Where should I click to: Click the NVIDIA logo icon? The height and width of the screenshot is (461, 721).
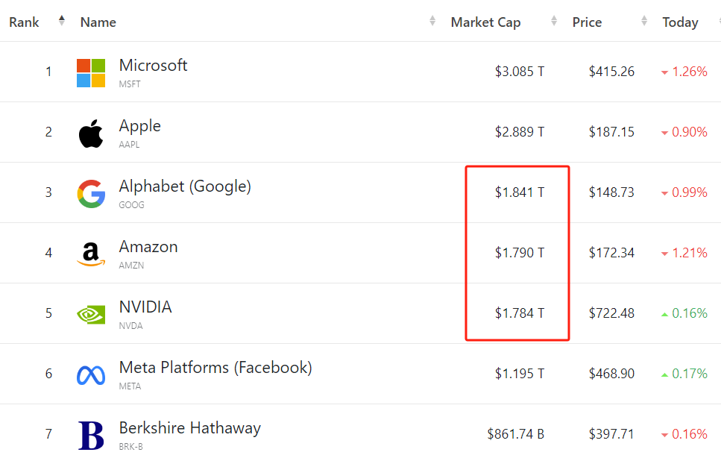(x=91, y=314)
